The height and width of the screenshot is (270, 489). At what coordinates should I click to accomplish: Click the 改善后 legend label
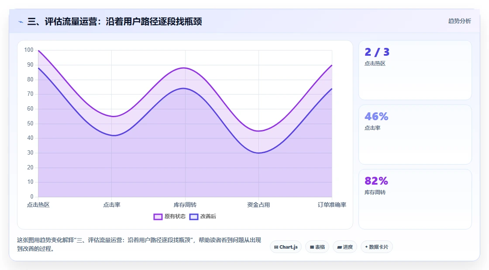(208, 216)
